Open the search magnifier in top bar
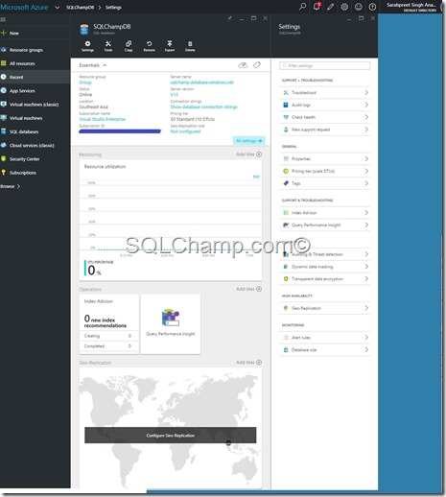This screenshot has width=446, height=497. coord(302,7)
